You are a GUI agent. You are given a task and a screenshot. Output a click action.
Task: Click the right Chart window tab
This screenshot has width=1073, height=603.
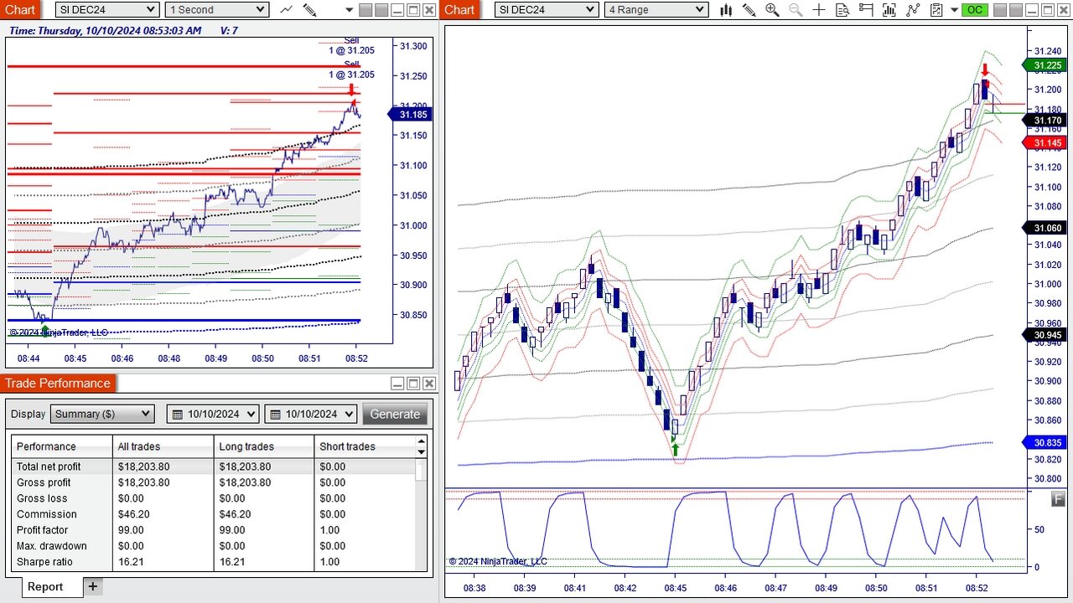coord(459,9)
